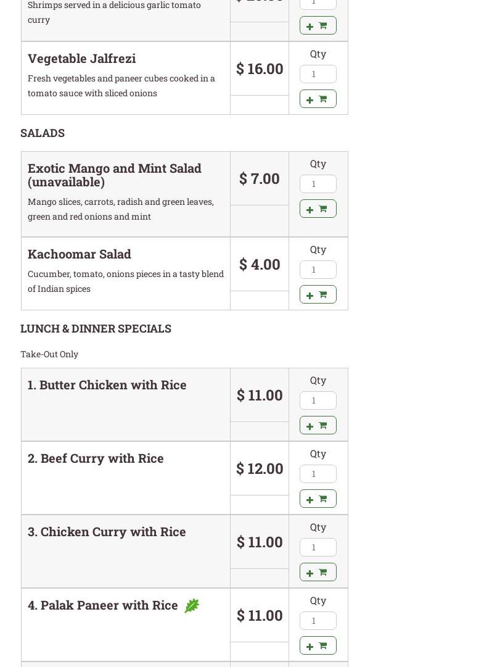Add Exotic Mango and Mint Salad to cart

tap(318, 209)
